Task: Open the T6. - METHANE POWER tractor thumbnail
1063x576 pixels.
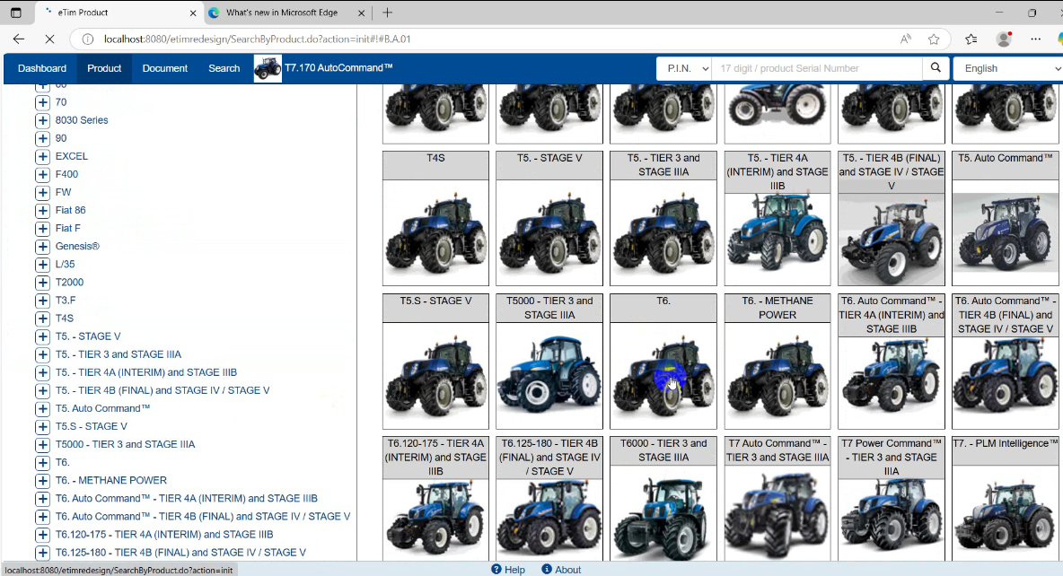Action: pyautogui.click(x=777, y=375)
